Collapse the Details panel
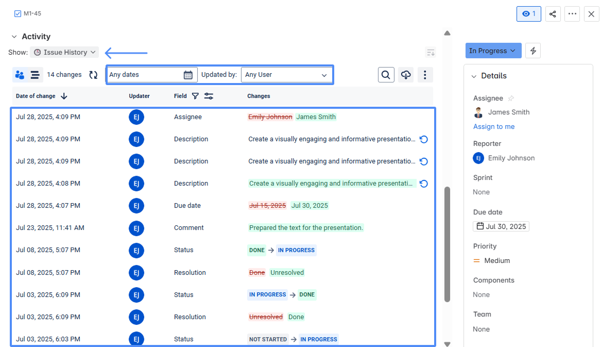Image resolution: width=601 pixels, height=347 pixels. [x=474, y=76]
